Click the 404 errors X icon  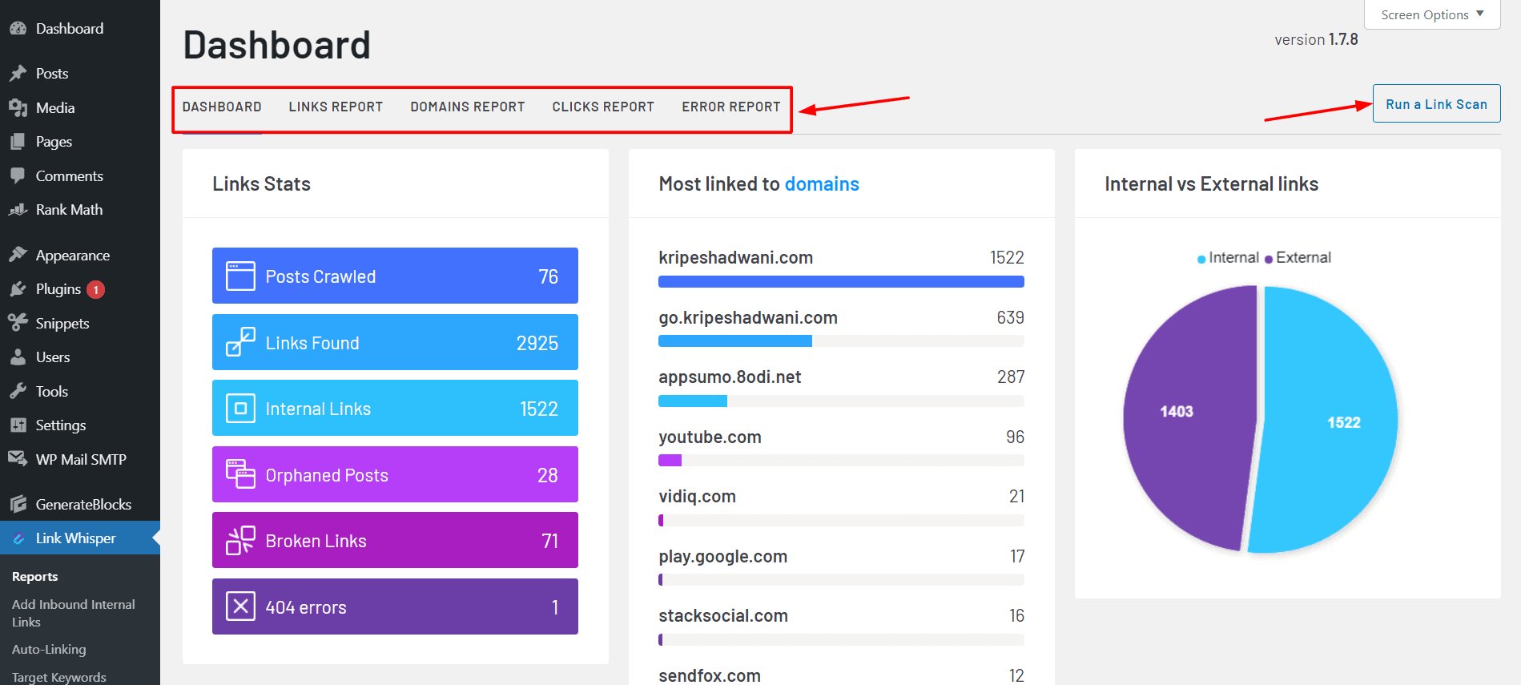coord(240,606)
